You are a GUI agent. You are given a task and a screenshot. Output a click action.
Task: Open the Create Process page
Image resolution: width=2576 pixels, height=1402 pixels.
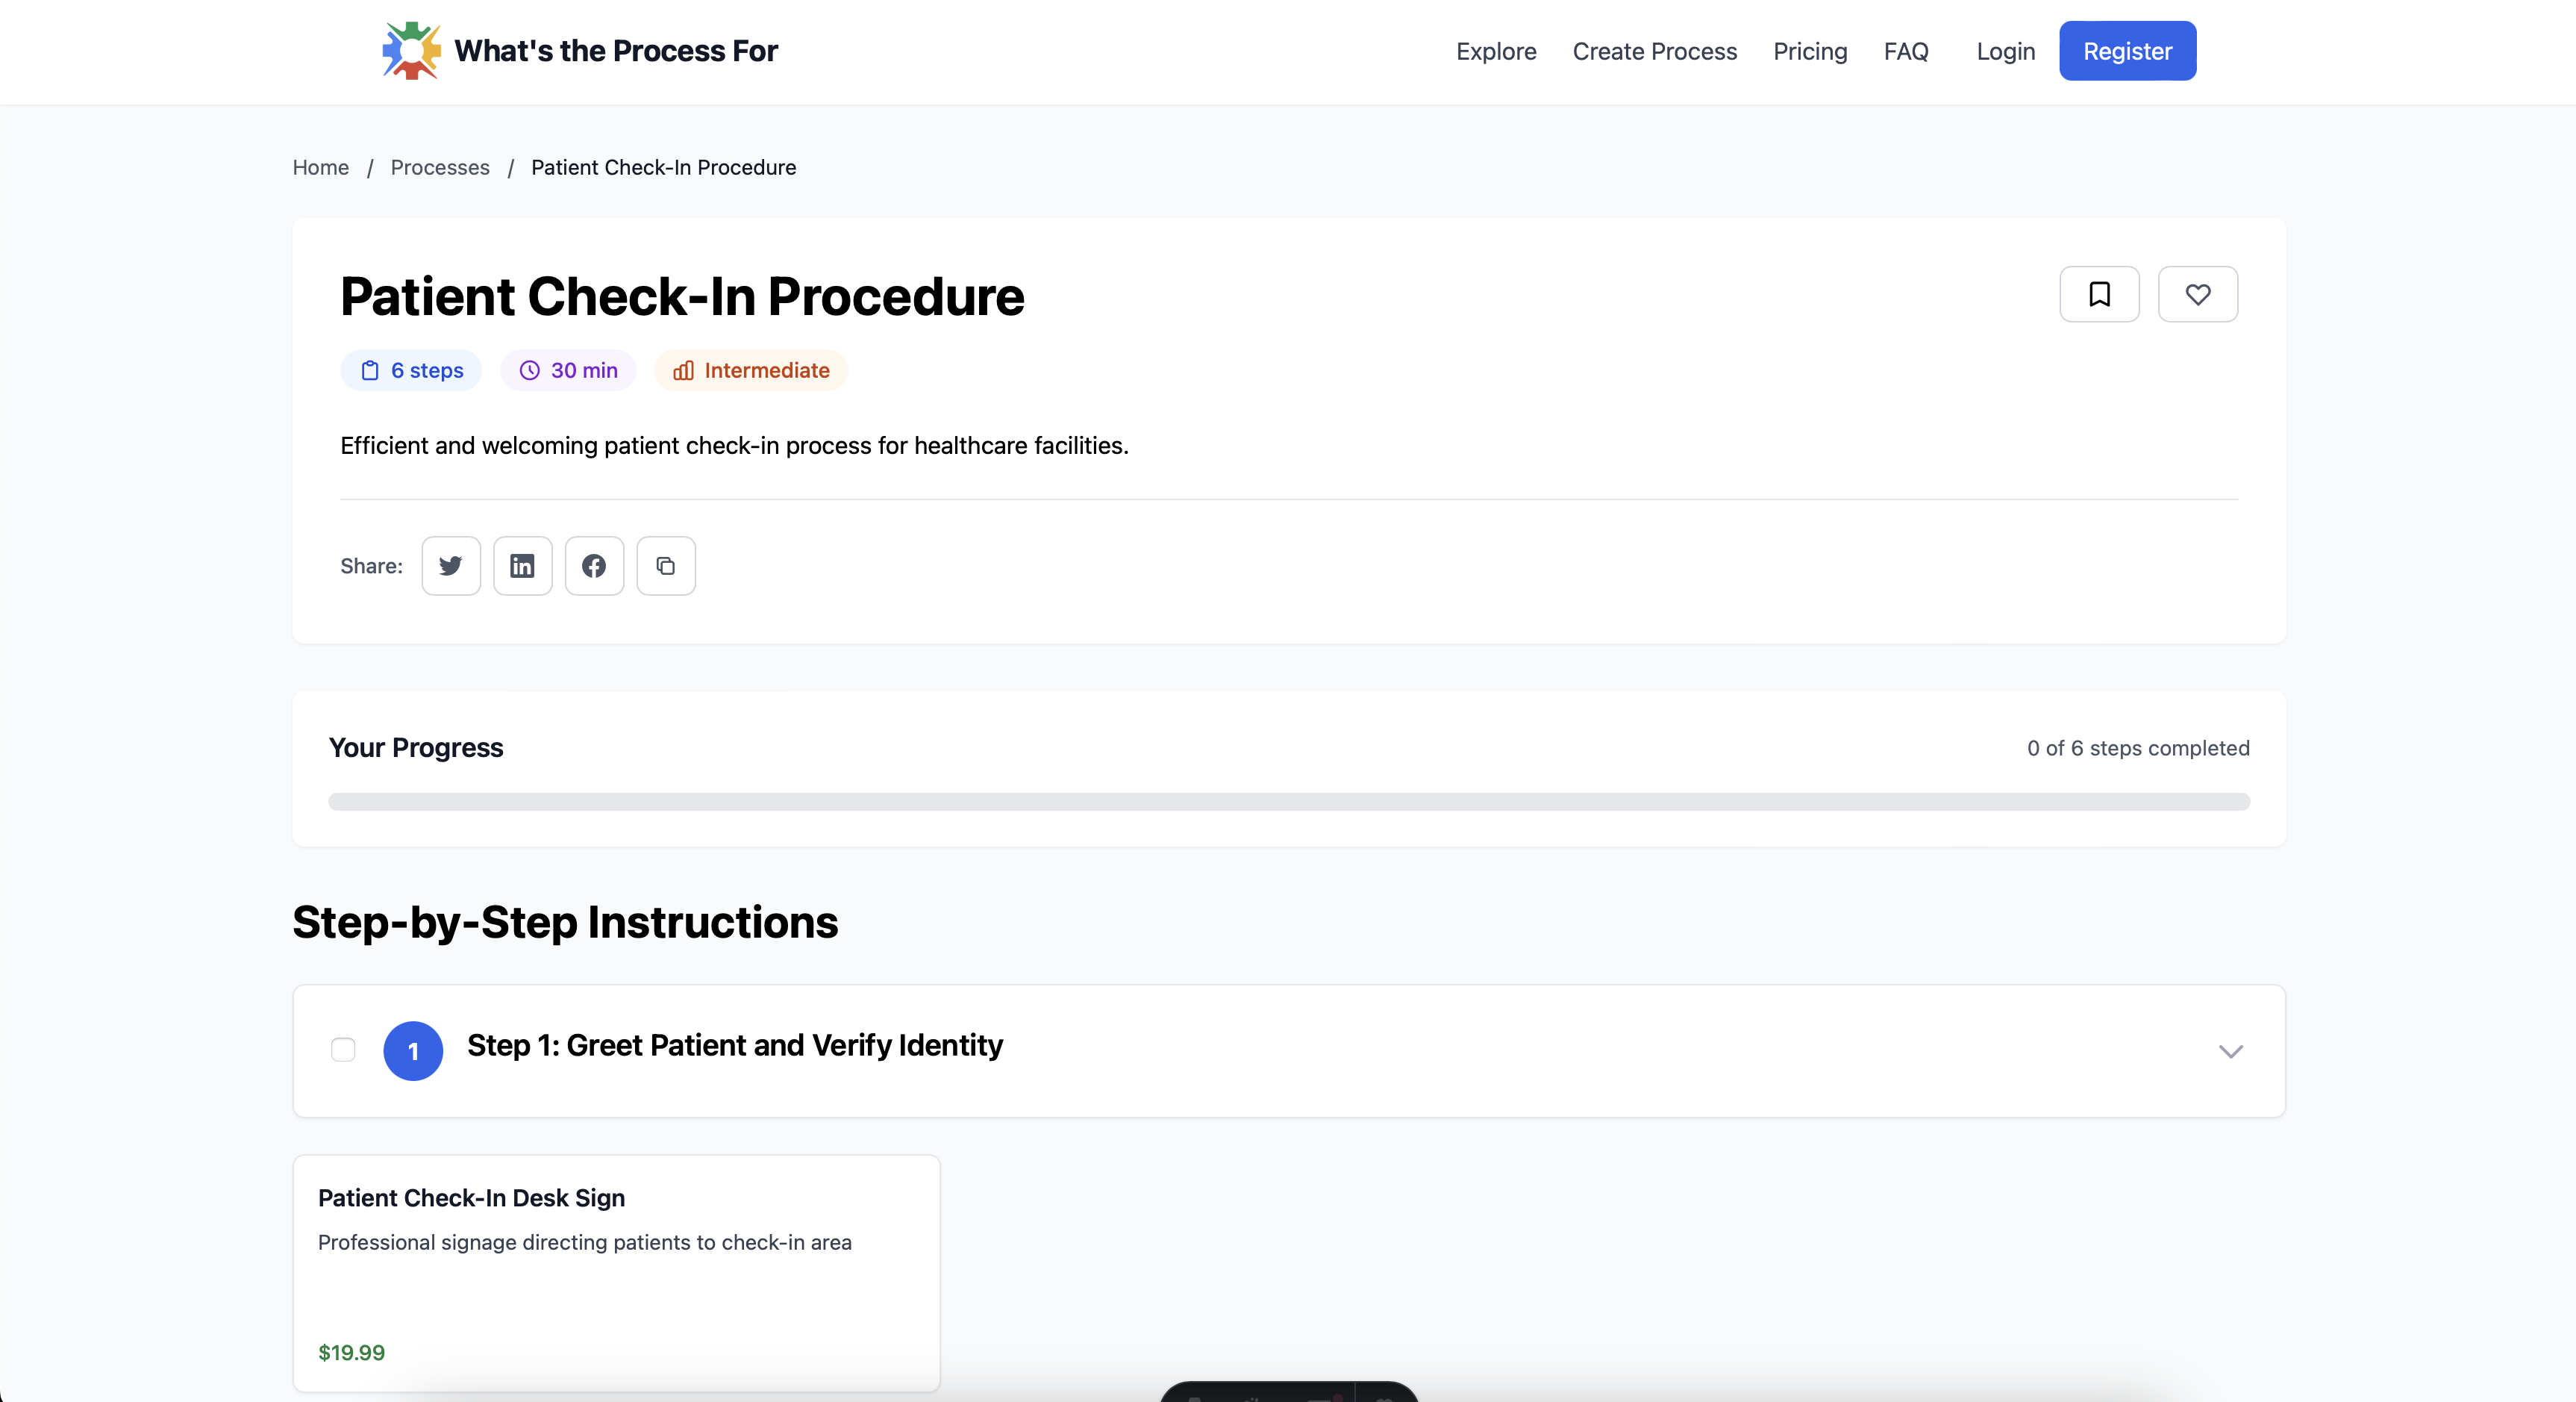tap(1654, 51)
